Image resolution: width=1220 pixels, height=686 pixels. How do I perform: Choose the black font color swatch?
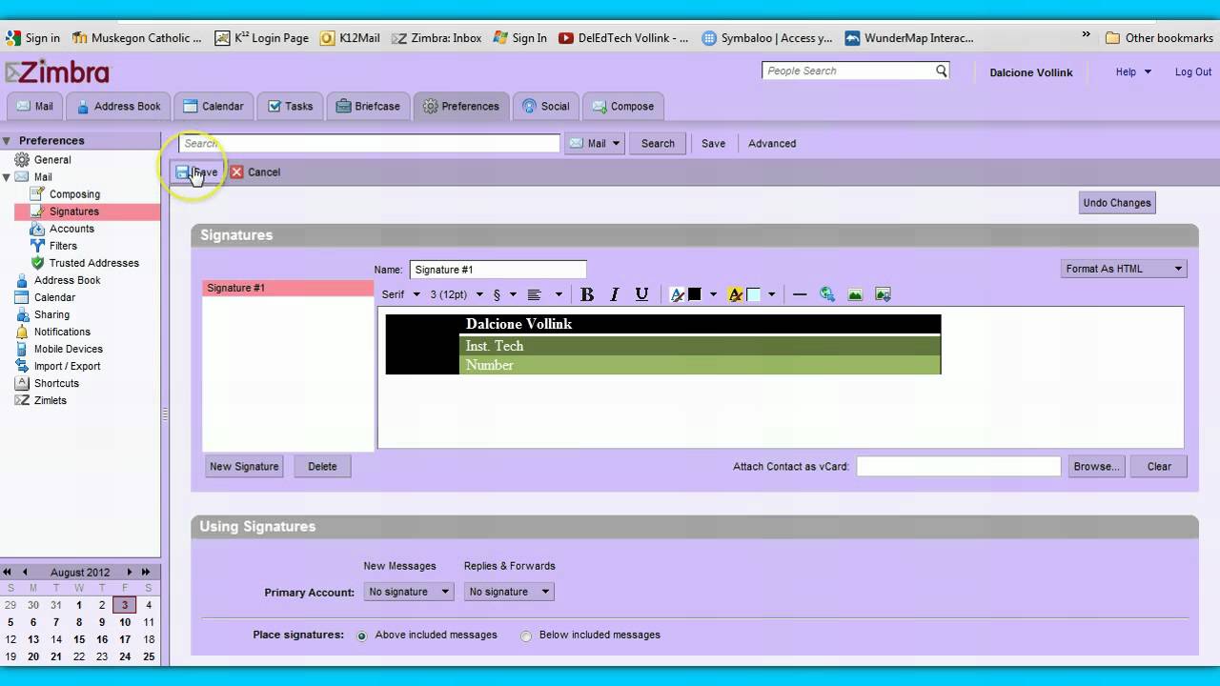coord(695,294)
